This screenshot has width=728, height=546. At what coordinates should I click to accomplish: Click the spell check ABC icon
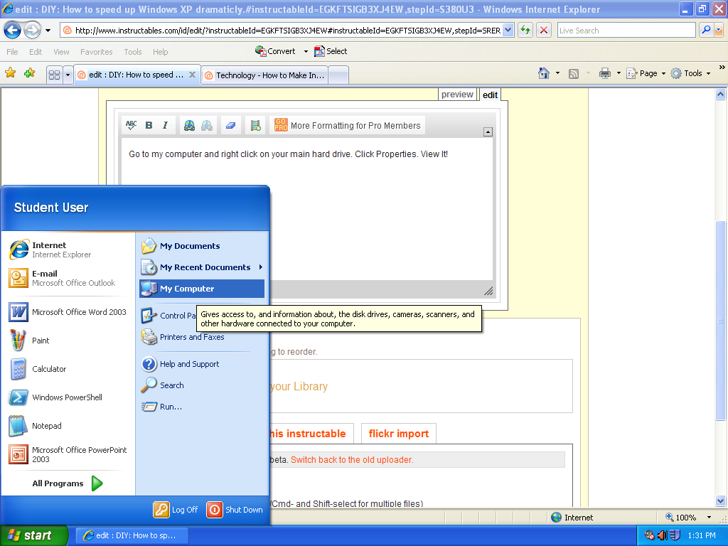click(x=132, y=125)
